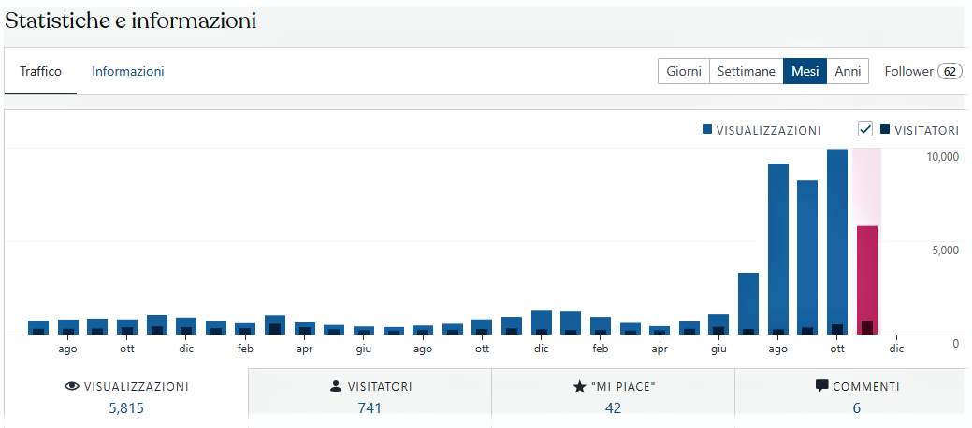This screenshot has height=428, width=972.
Task: Click the eye icon beside Visualizzazioni
Action: coord(71,386)
